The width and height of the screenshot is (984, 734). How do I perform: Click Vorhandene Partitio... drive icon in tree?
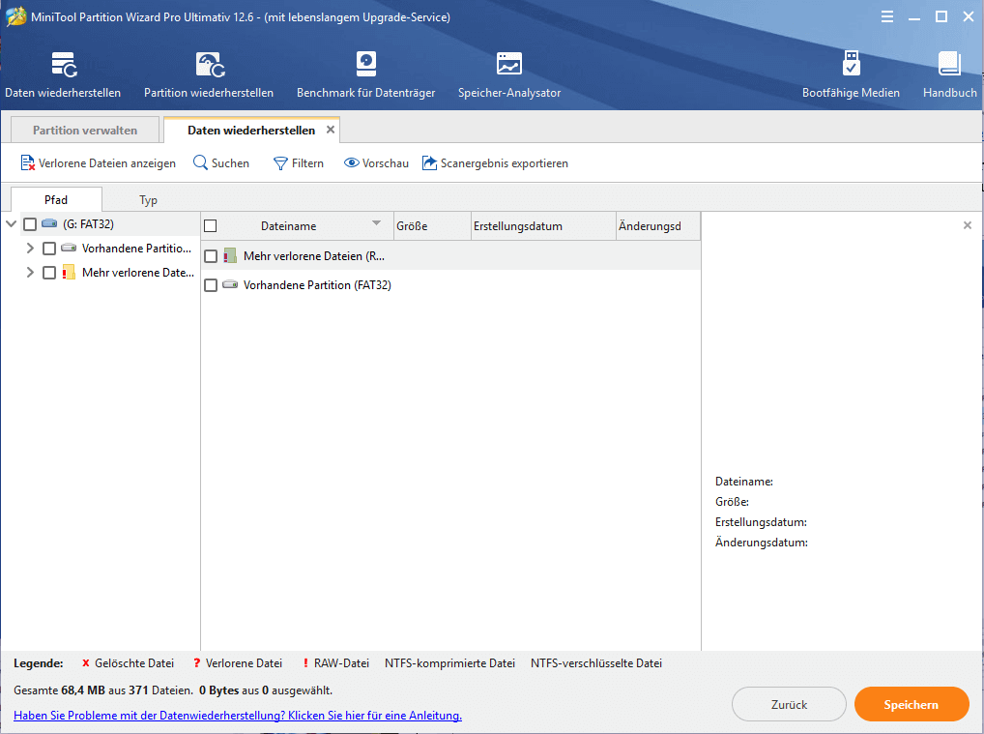click(x=69, y=248)
